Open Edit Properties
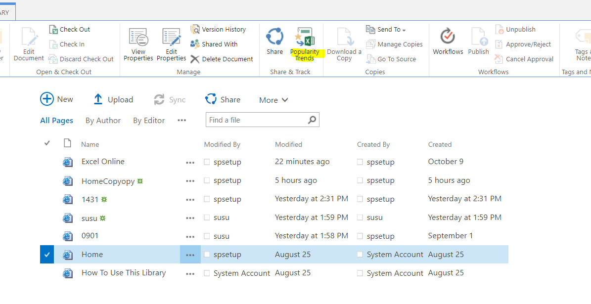 [172, 44]
